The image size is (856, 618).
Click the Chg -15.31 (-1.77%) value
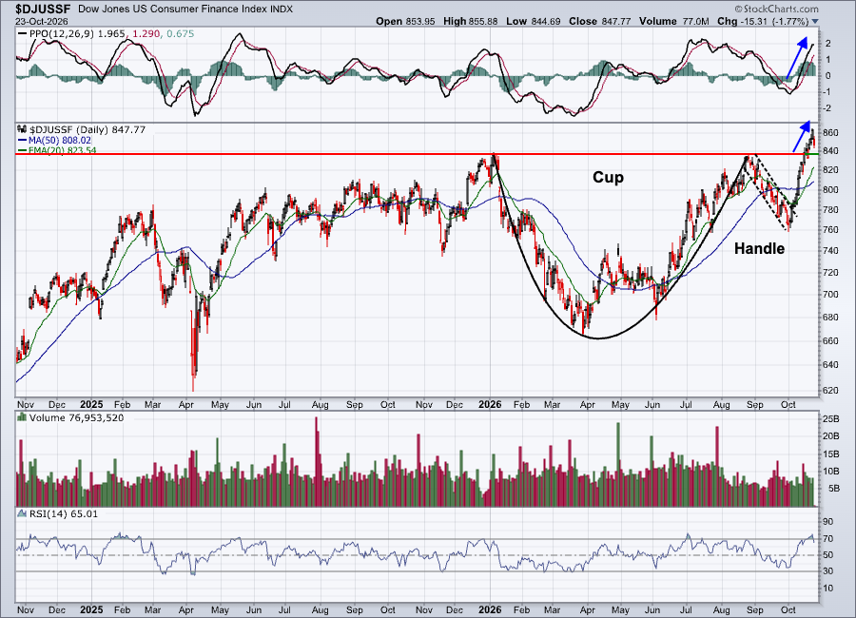tap(763, 21)
